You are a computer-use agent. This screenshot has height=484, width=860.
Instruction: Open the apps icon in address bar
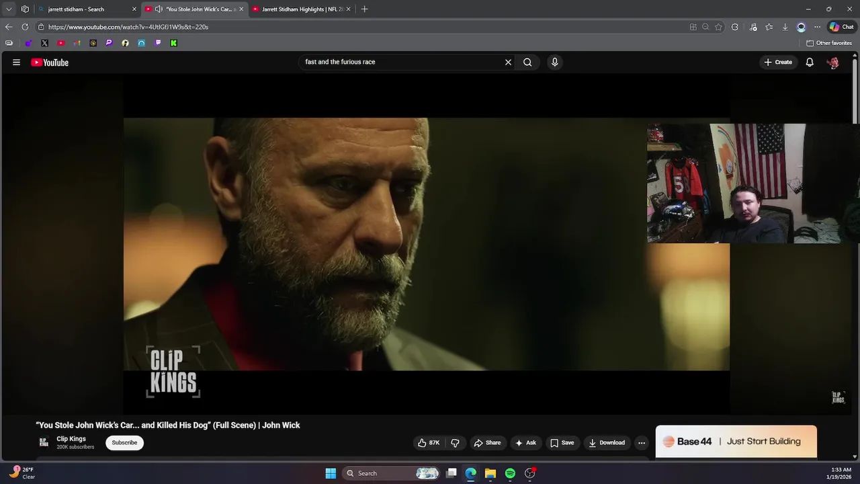pos(693,27)
